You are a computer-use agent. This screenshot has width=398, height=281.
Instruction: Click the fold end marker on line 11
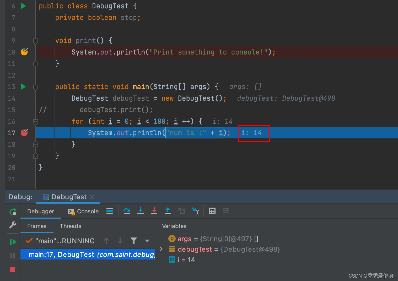click(x=36, y=64)
